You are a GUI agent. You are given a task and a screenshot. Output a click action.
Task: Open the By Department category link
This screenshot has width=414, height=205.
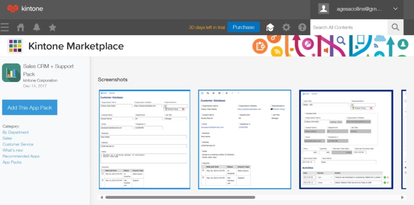point(15,132)
